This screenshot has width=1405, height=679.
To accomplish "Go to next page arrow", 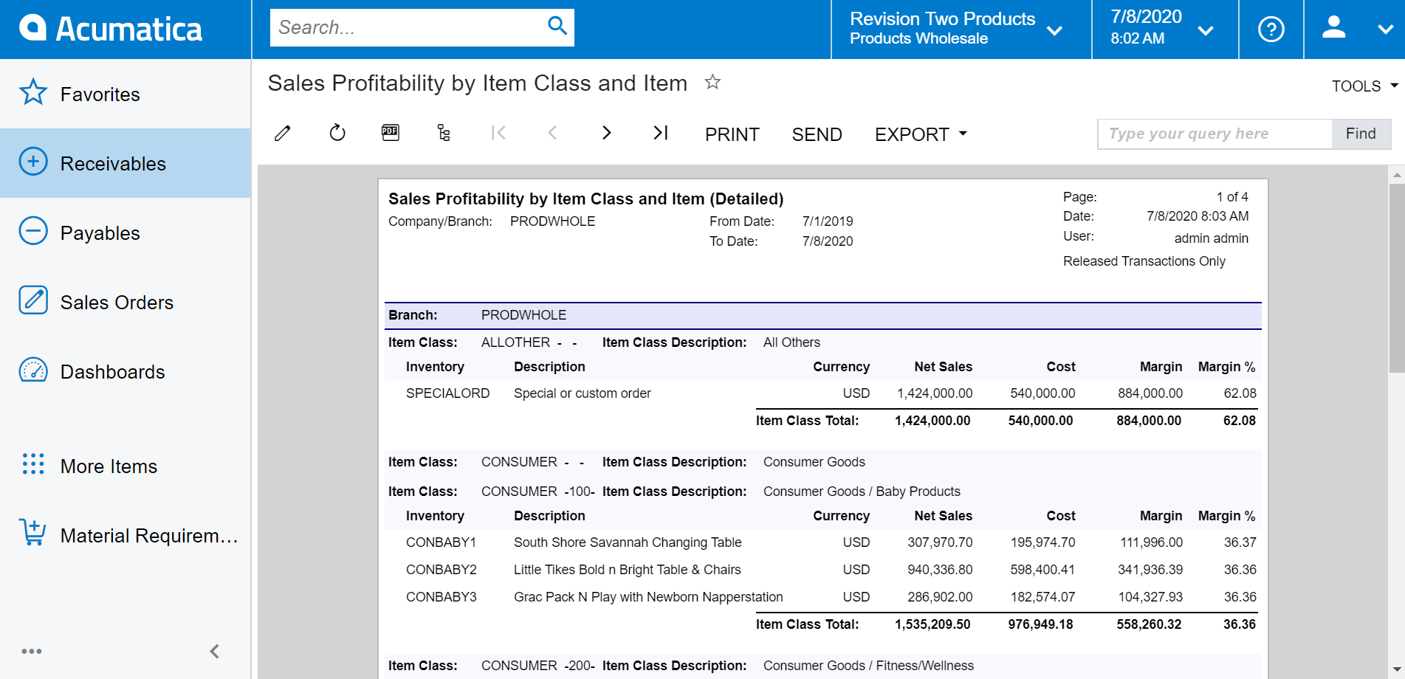I will coord(606,133).
